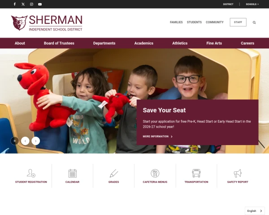The image size is (269, 215).
Task: Open the Facebook social icon
Action: point(15,4)
